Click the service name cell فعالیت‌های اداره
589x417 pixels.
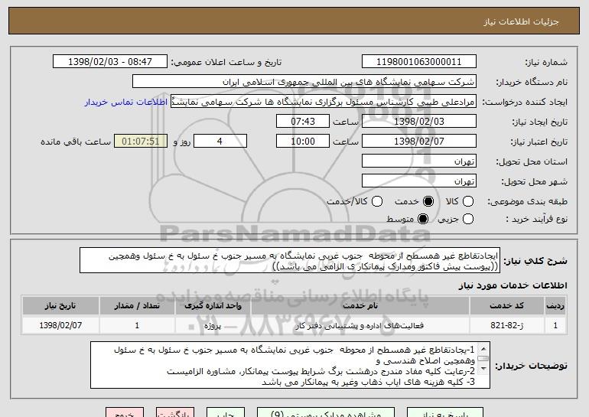pyautogui.click(x=360, y=325)
